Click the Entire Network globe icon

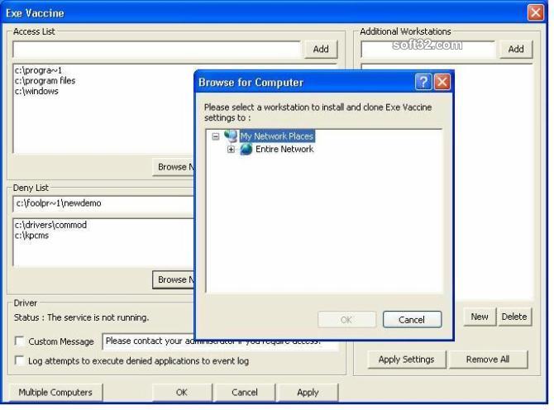(246, 150)
